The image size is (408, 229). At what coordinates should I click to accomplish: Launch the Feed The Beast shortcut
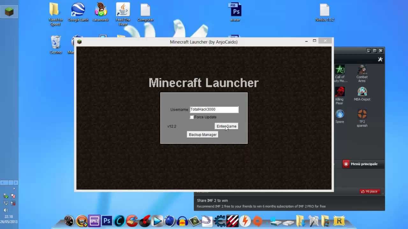[123, 14]
